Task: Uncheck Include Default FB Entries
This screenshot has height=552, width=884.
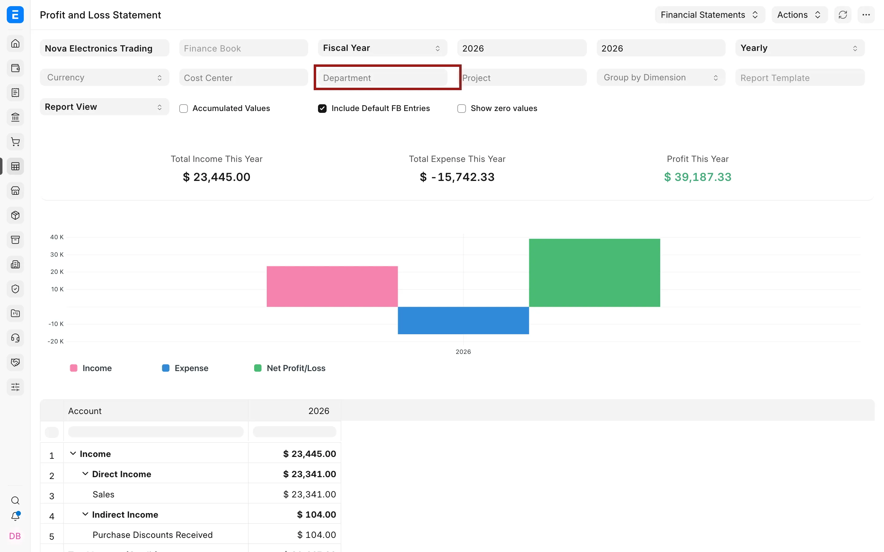Action: coord(322,109)
